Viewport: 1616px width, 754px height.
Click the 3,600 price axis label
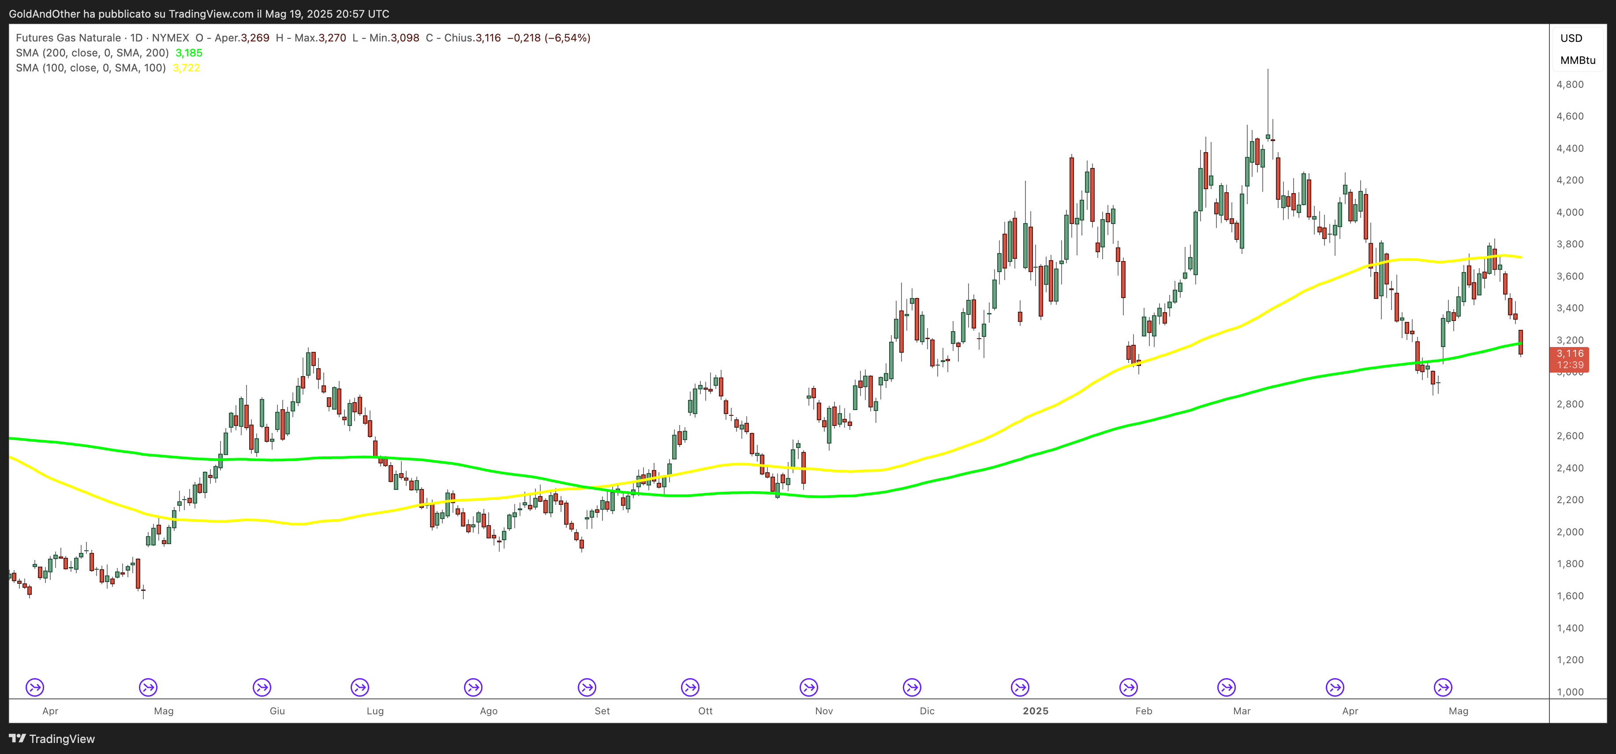click(1570, 276)
